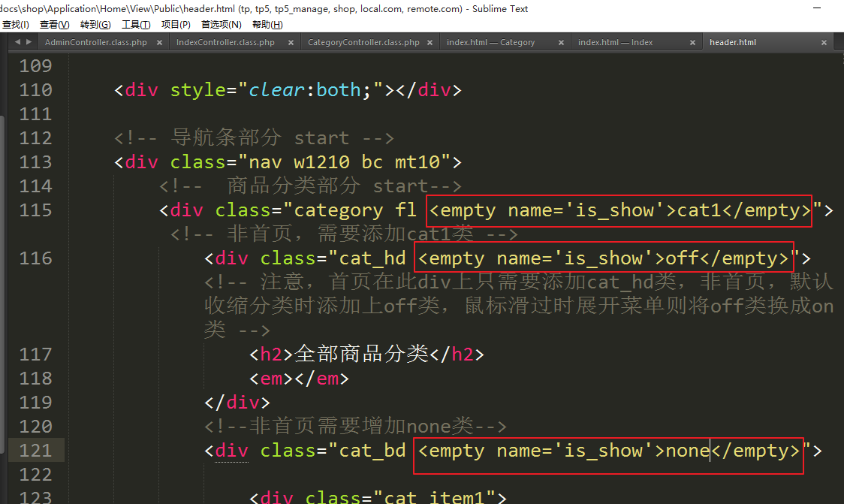The width and height of the screenshot is (844, 504).
Task: Open the 项目(P) menu
Action: pyautogui.click(x=176, y=25)
